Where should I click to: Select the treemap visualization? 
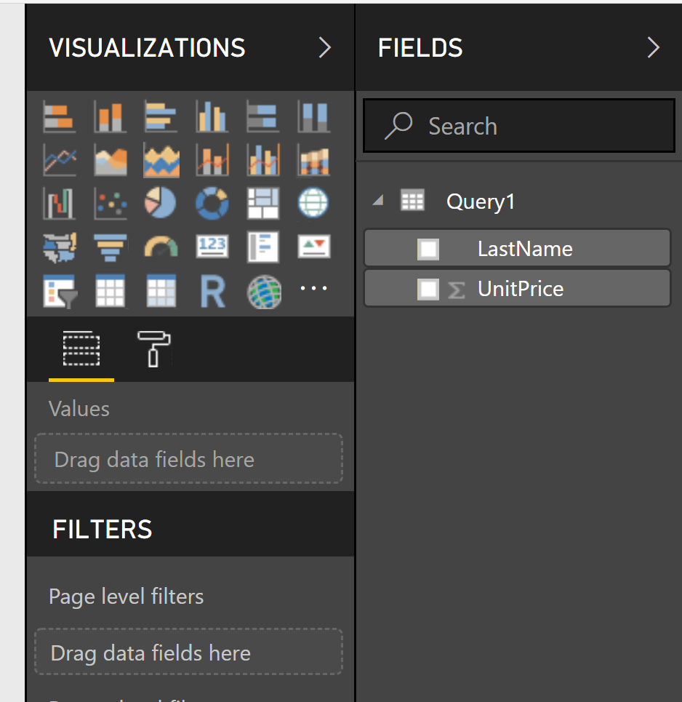pyautogui.click(x=262, y=204)
